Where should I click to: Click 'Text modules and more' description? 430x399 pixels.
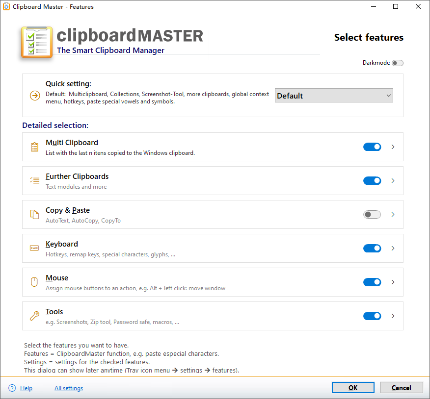[x=76, y=187]
